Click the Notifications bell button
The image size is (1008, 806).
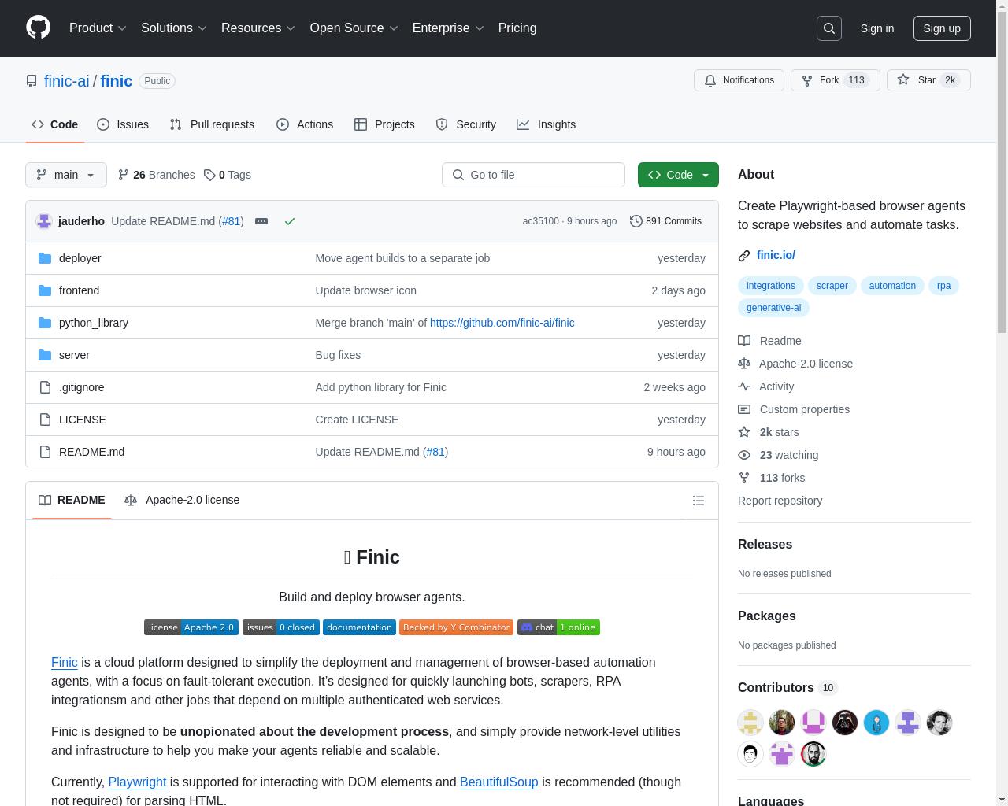pyautogui.click(x=739, y=80)
